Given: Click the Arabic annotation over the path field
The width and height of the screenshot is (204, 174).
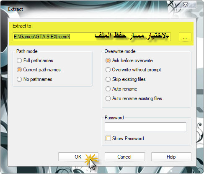Looking at the screenshot, I should (x=132, y=35).
